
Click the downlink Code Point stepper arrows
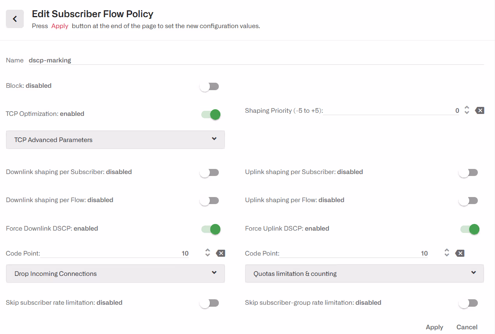(x=208, y=253)
